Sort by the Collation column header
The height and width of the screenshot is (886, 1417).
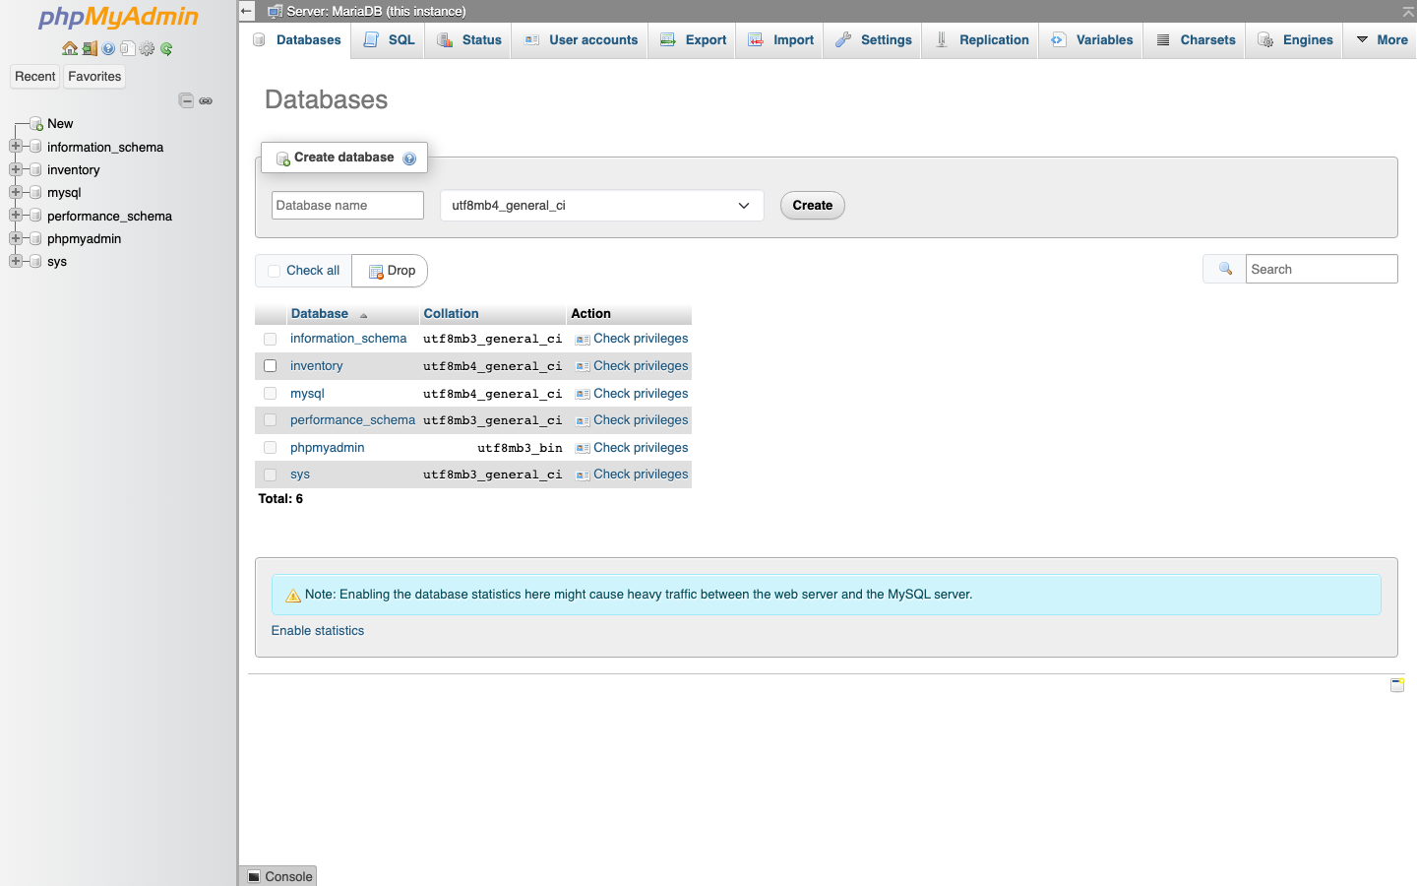(x=452, y=314)
